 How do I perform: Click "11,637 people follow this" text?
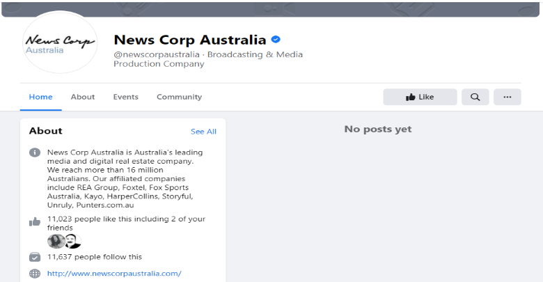[95, 257]
